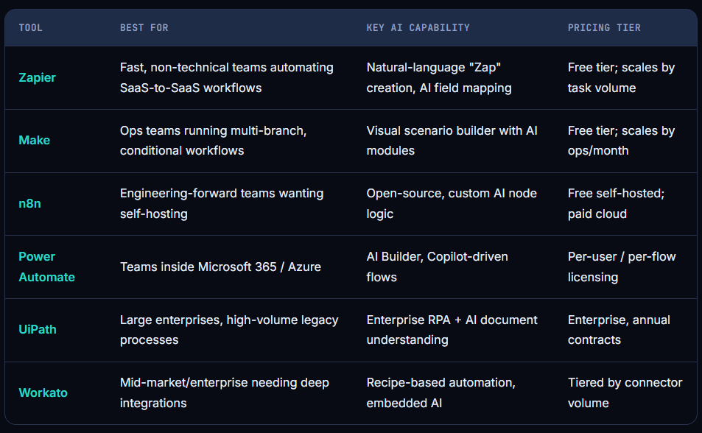Image resolution: width=702 pixels, height=433 pixels.
Task: Select the n8n tool name
Action: click(x=29, y=203)
